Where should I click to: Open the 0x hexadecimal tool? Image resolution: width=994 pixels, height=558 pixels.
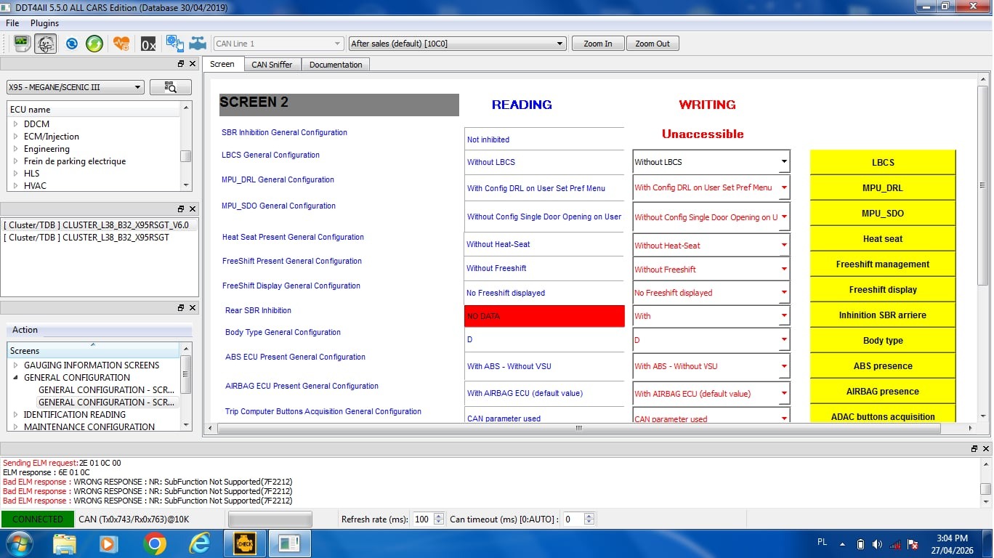pyautogui.click(x=148, y=44)
